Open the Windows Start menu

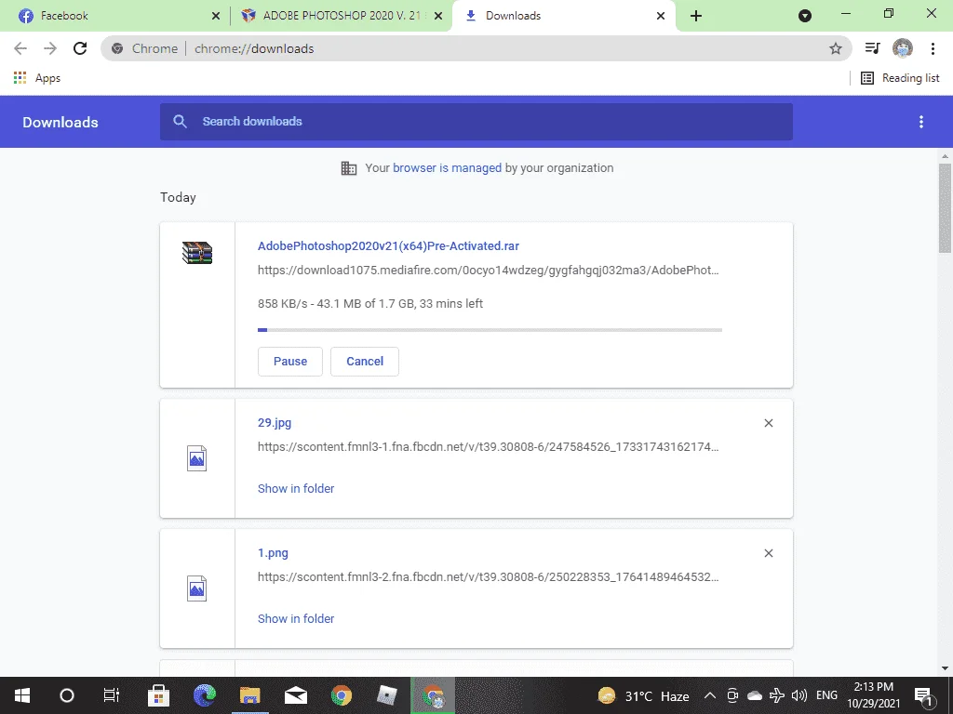pyautogui.click(x=22, y=695)
